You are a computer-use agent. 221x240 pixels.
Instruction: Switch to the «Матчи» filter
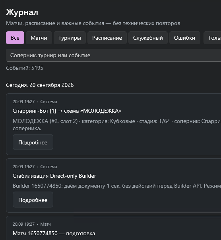click(x=39, y=38)
